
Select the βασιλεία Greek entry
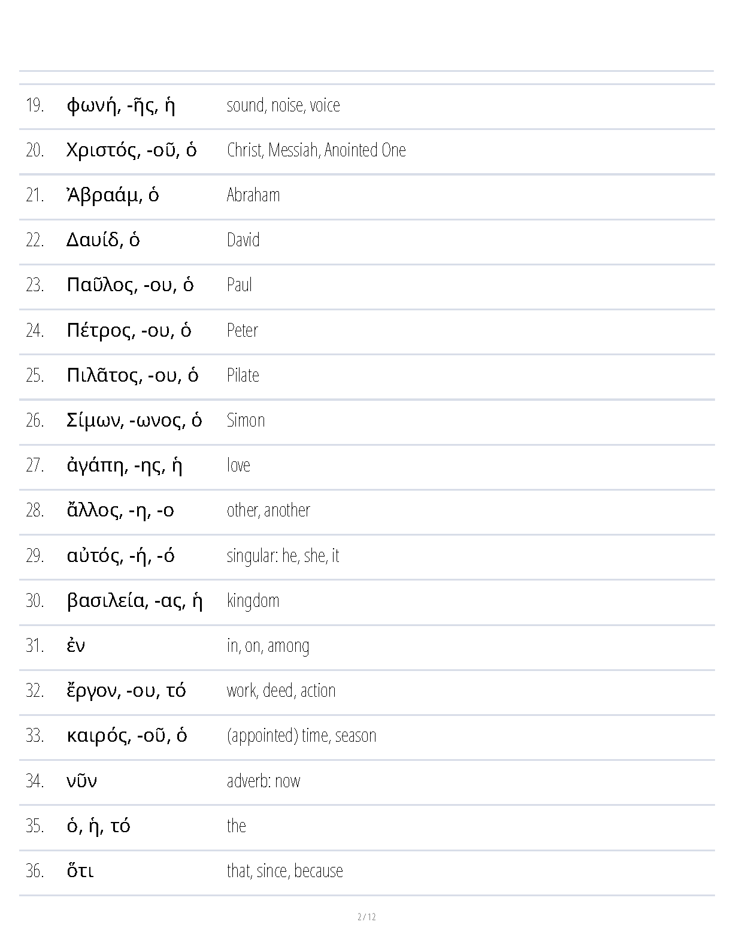point(135,601)
